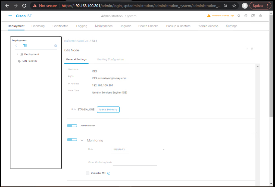This screenshot has width=275, height=187.
Task: Click the Dedicated MnT info icon
Action: (109, 173)
